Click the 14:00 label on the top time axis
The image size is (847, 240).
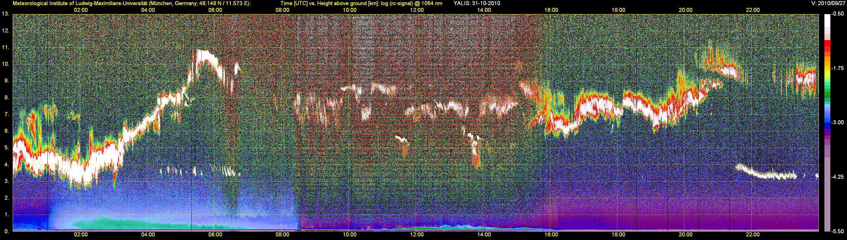coord(484,10)
